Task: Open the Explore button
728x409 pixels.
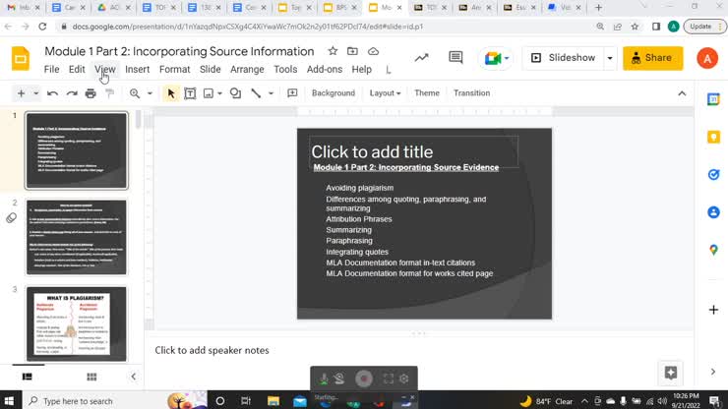Action: (670, 373)
